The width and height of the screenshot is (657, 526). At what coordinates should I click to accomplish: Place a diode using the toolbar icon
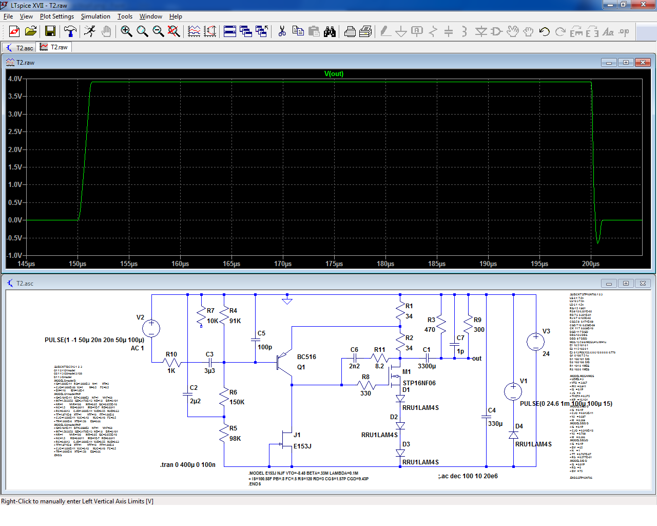(x=481, y=32)
